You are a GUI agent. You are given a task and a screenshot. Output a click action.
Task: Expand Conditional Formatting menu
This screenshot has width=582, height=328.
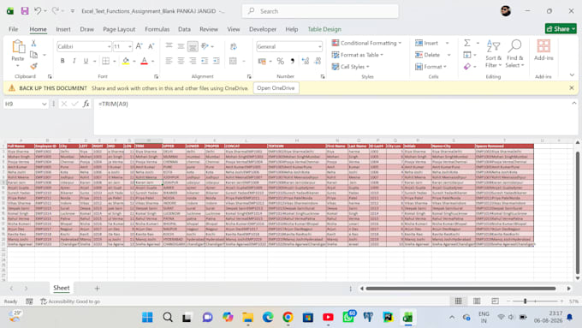coord(366,43)
